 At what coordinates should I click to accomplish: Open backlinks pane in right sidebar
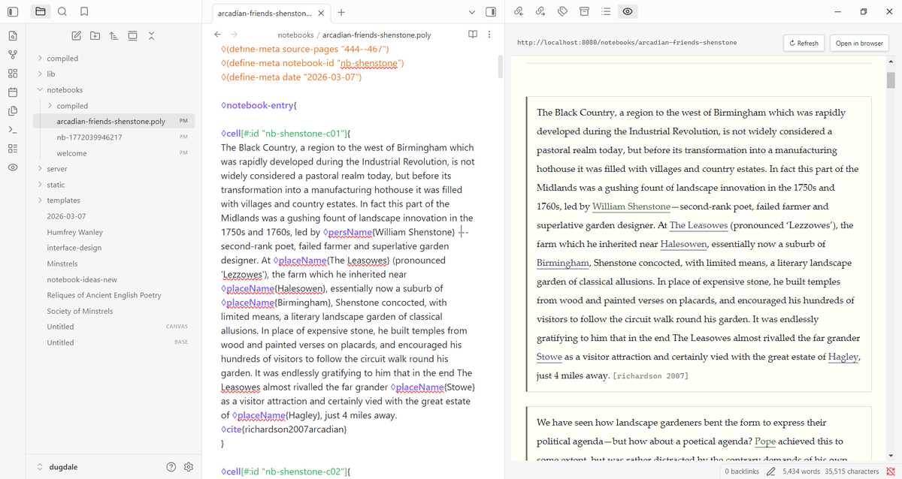(519, 11)
